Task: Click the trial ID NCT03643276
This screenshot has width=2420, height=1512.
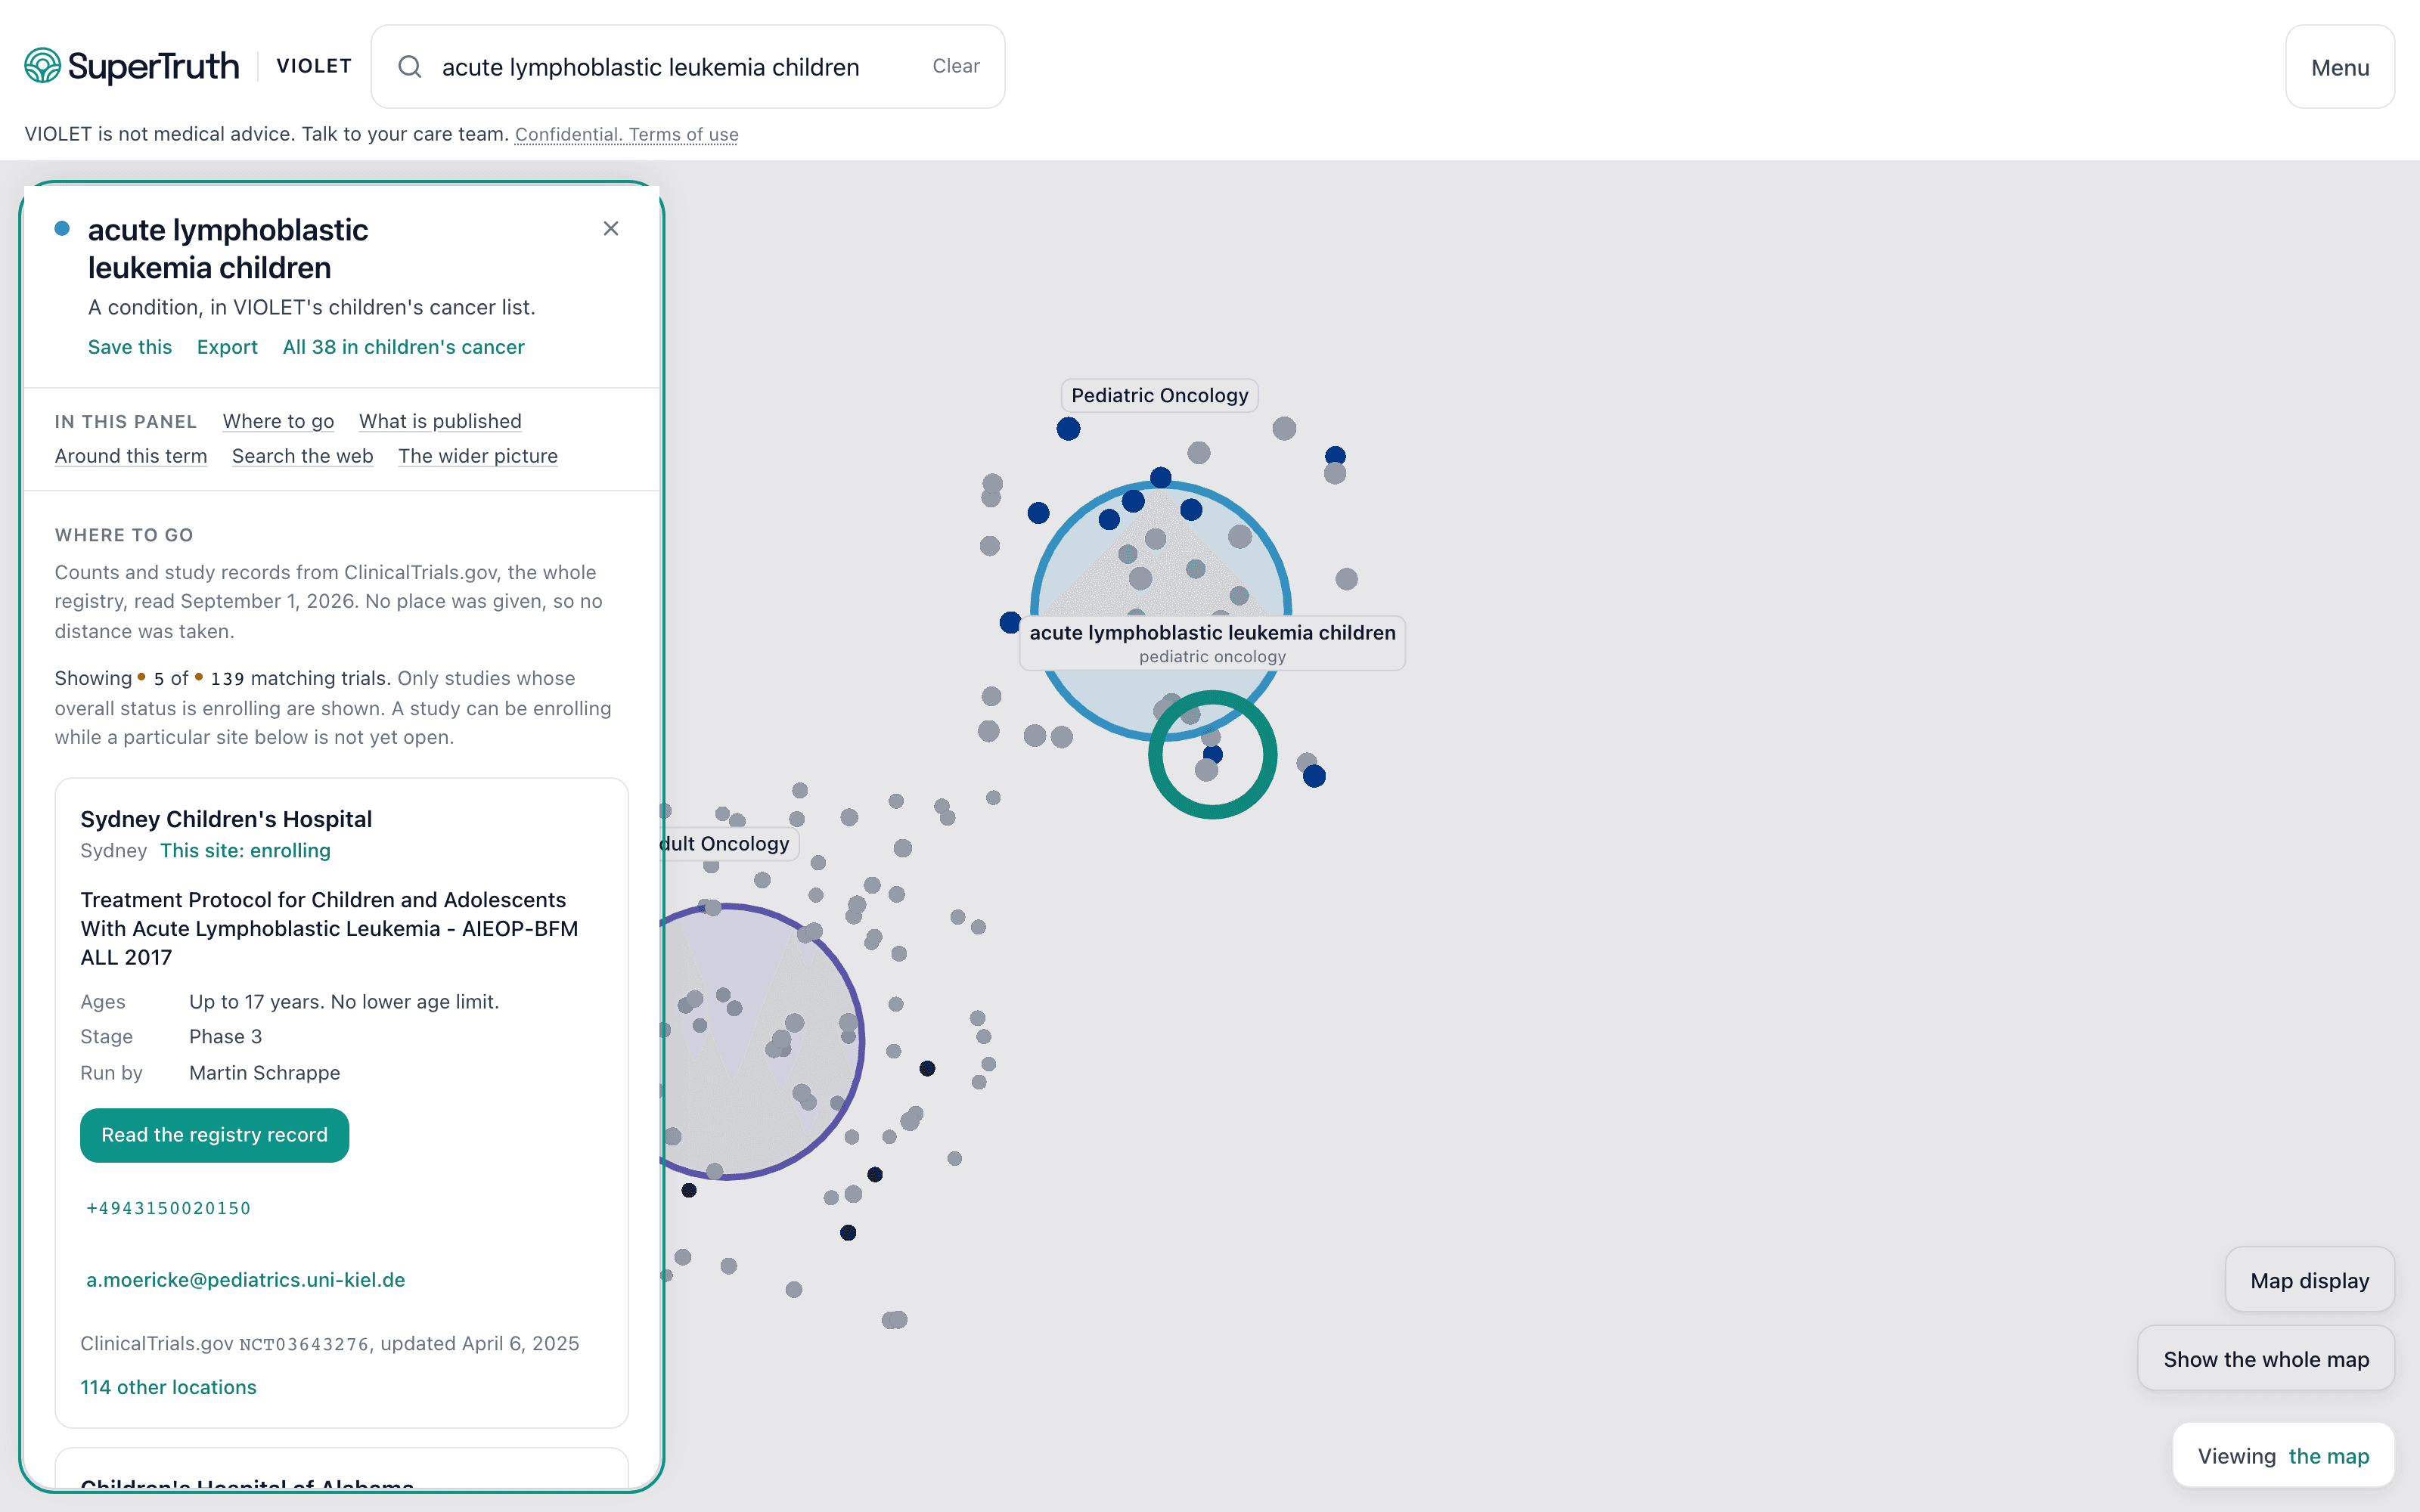Action: pos(305,1344)
